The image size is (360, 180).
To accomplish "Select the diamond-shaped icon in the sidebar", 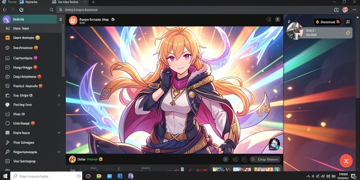I will pyautogui.click(x=7, y=48).
